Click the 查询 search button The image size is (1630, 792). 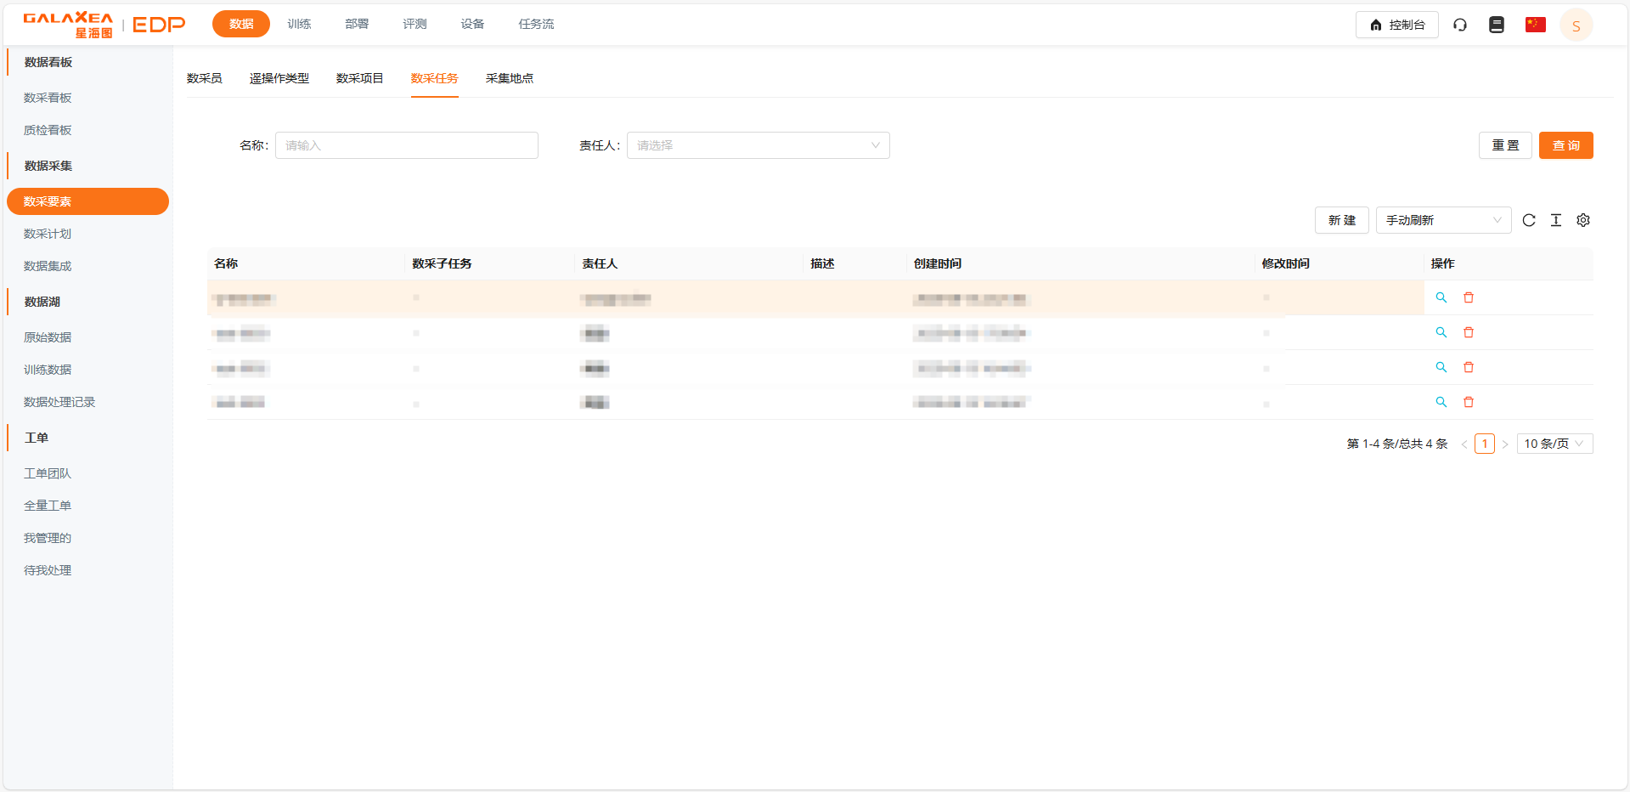(x=1565, y=145)
